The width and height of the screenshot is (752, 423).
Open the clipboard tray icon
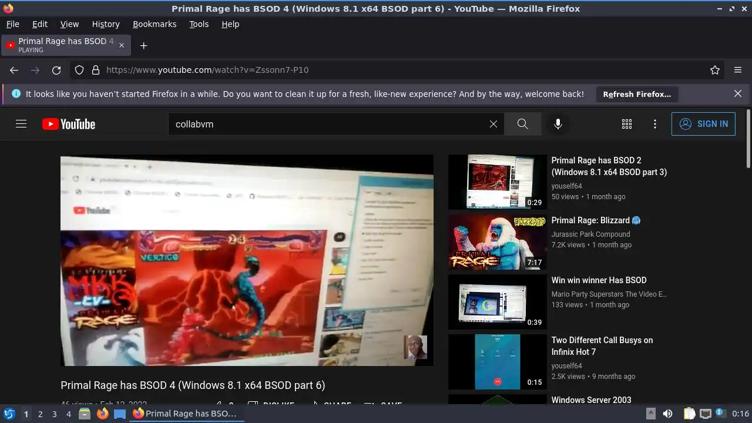689,414
